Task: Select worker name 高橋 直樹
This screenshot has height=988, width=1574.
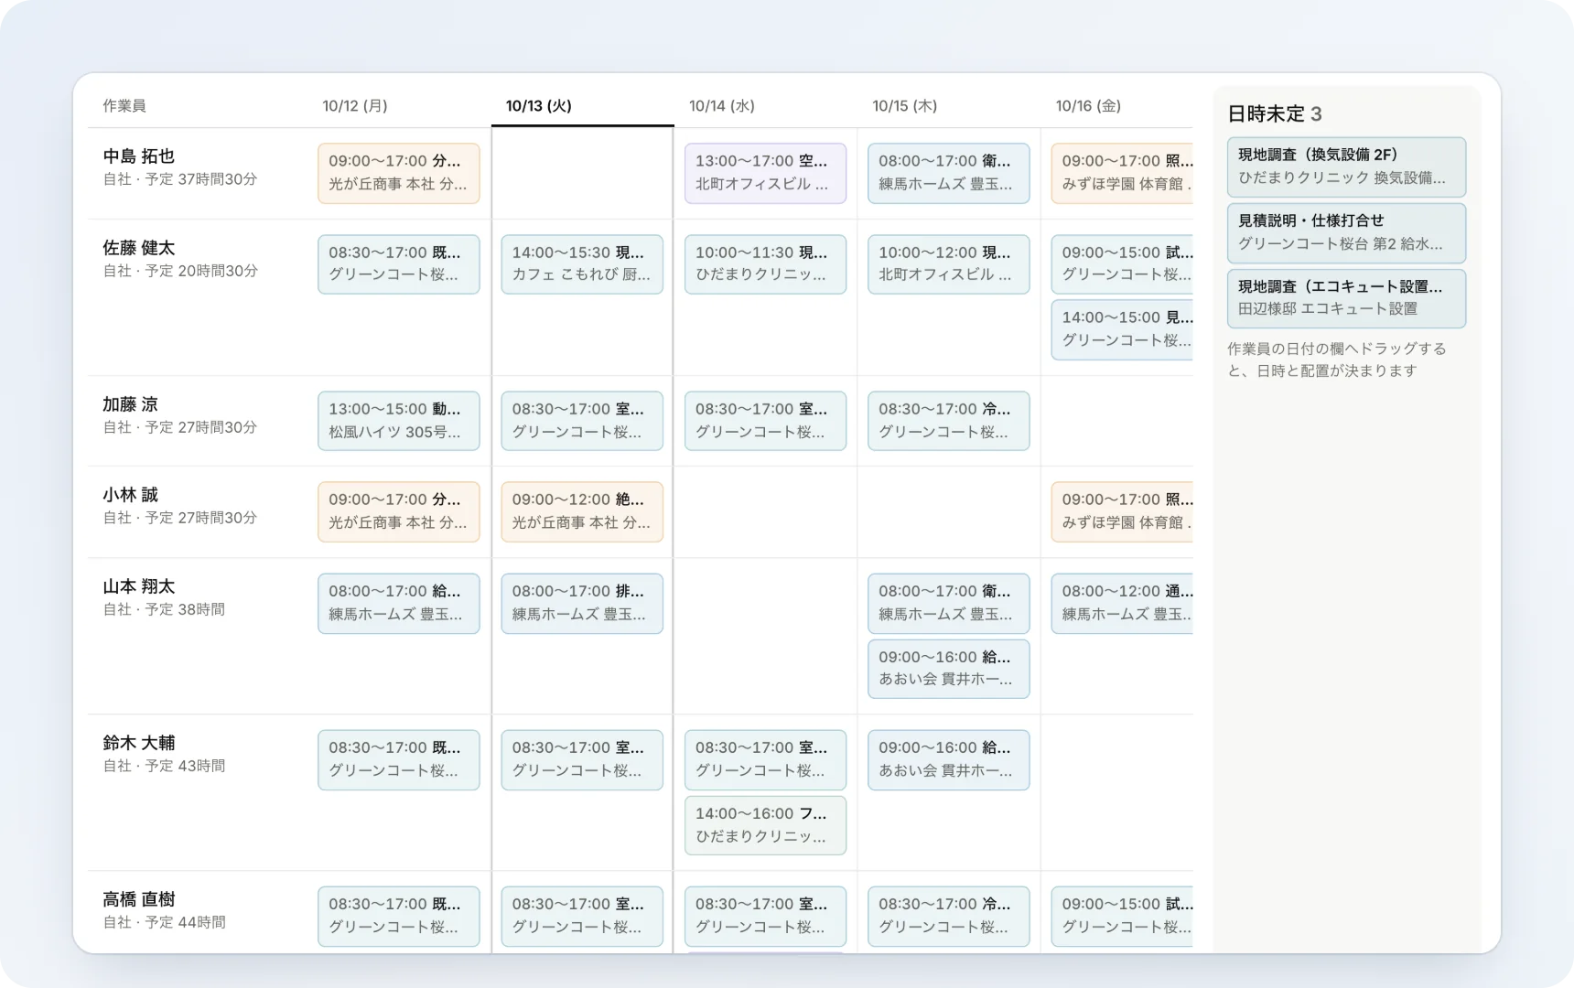Action: click(x=138, y=899)
